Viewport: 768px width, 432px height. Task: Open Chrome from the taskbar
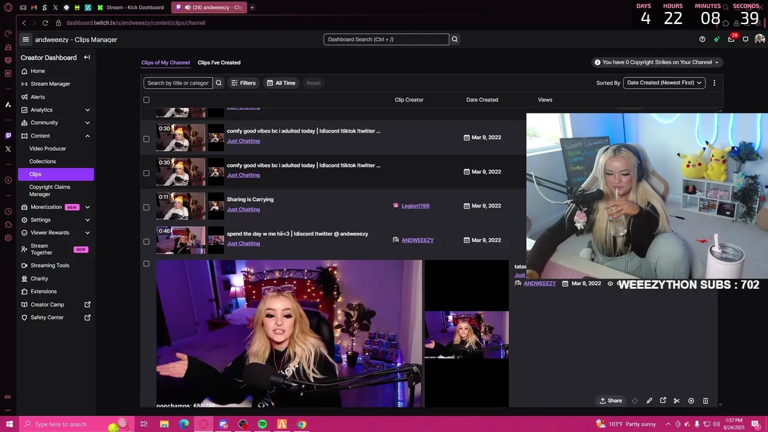tap(302, 424)
